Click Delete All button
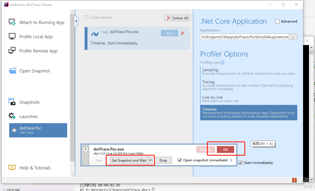This screenshot has width=315, height=191. click(x=177, y=18)
